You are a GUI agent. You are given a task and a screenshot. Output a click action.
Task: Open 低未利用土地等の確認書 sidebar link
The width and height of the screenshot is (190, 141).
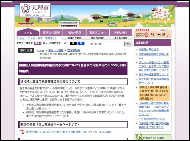(154, 81)
